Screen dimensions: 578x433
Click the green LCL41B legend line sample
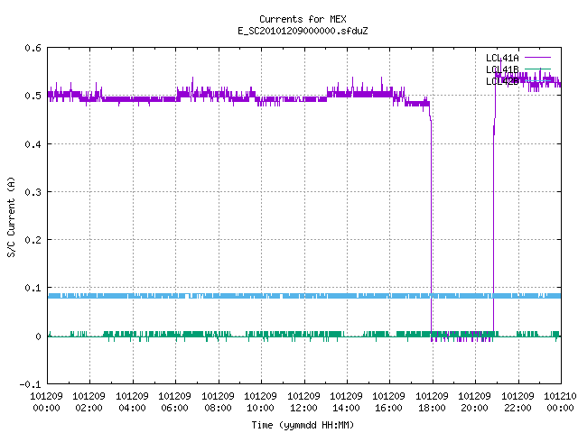pos(537,69)
